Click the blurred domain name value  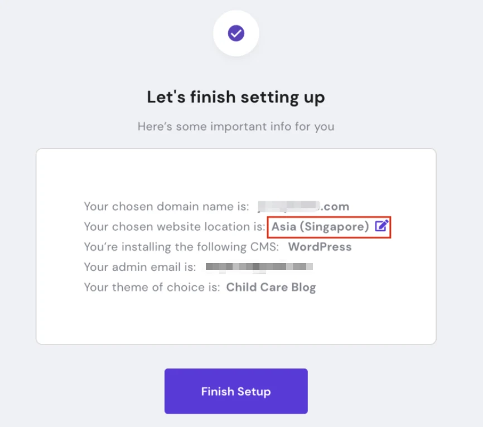coord(289,206)
